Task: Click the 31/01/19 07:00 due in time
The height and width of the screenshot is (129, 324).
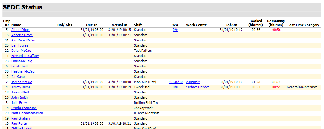Action: pos(92,87)
